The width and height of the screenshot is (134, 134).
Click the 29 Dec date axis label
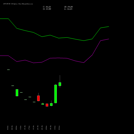tap(46, 128)
